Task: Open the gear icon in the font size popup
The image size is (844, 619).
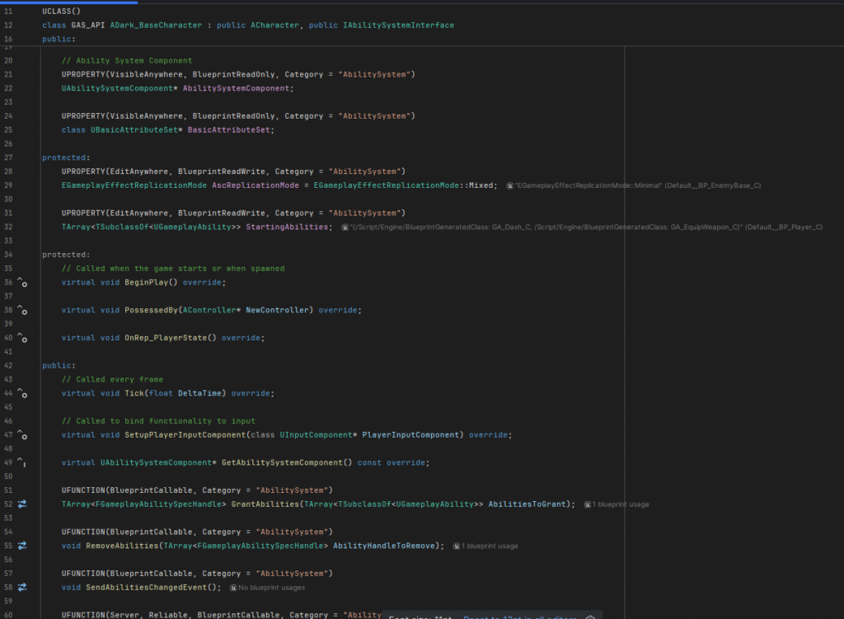Action: (x=590, y=615)
